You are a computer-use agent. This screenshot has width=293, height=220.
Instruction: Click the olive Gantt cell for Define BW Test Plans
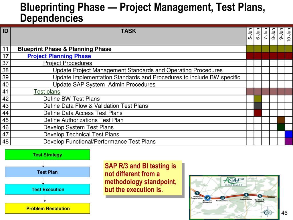click(x=258, y=99)
